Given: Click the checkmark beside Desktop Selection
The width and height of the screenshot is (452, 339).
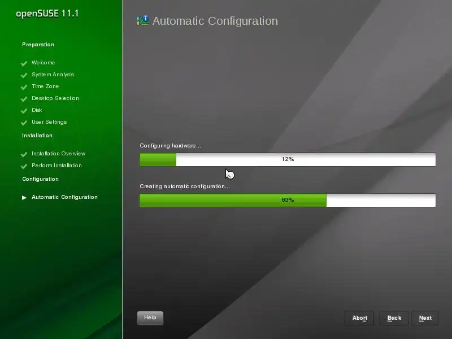Looking at the screenshot, I should 24,99.
